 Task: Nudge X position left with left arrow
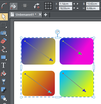(x=74, y=4)
